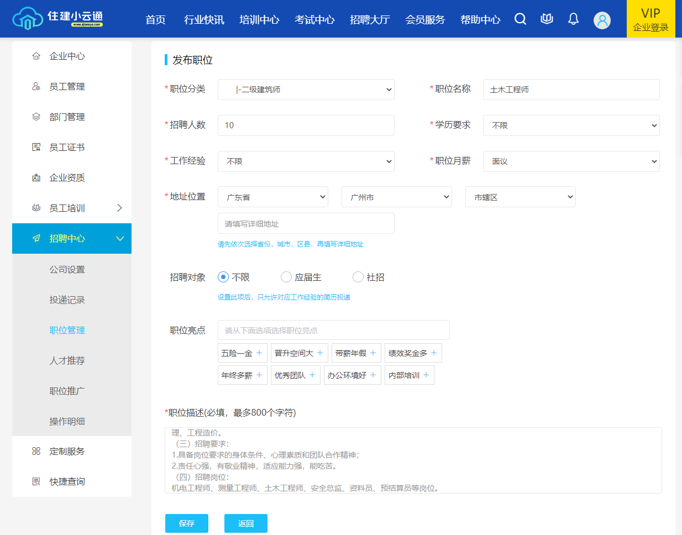682x535 pixels.
Task: Select the 应届生 radio option
Action: (286, 277)
